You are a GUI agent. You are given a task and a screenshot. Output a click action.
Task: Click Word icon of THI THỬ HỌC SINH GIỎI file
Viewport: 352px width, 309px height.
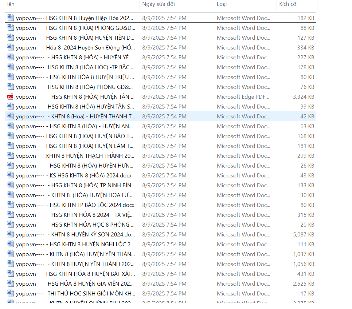point(10,293)
